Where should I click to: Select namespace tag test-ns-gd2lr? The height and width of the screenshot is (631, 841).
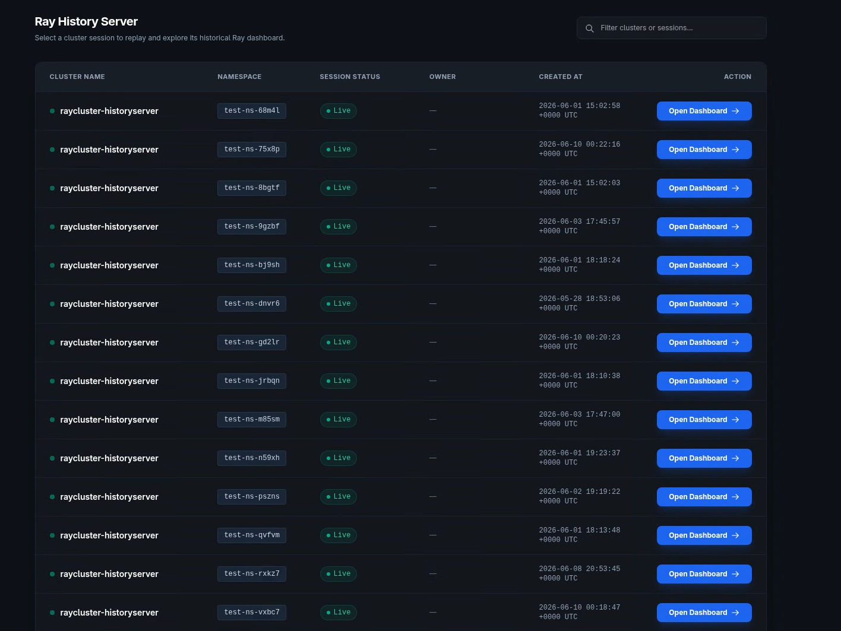click(x=252, y=343)
